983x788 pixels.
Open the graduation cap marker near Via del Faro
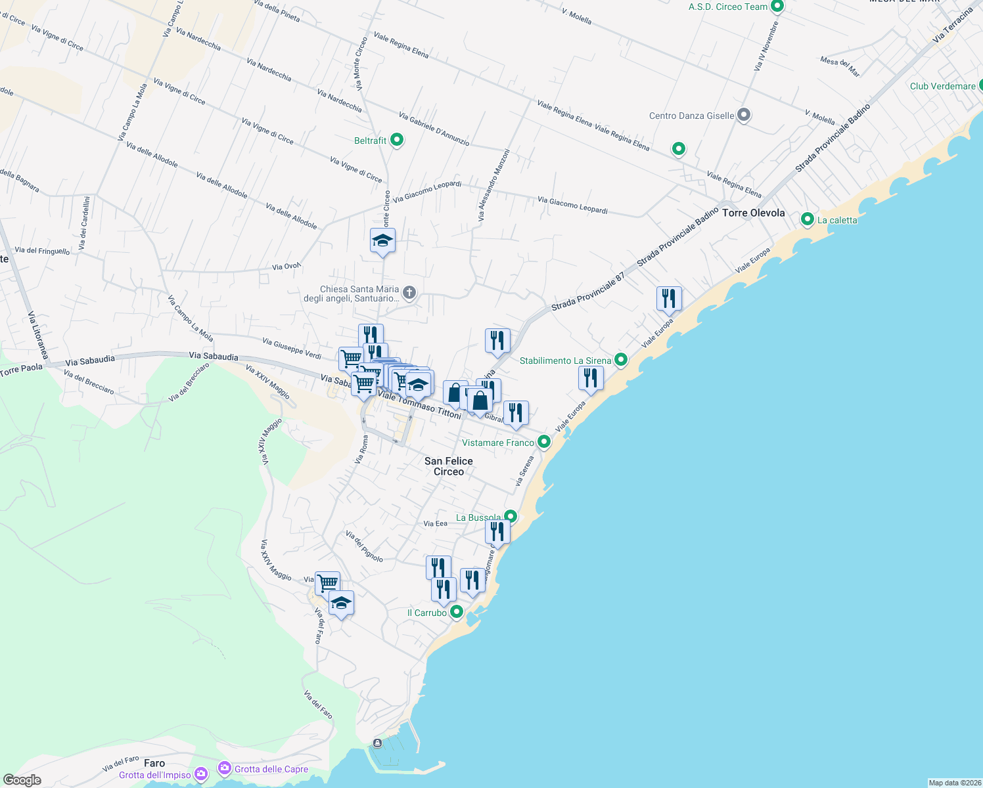click(340, 602)
